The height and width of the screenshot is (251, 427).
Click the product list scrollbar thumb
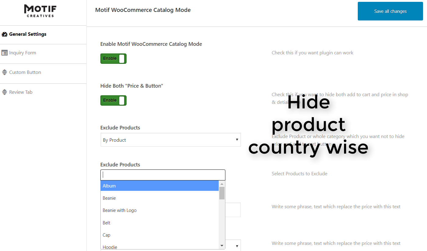(x=222, y=193)
